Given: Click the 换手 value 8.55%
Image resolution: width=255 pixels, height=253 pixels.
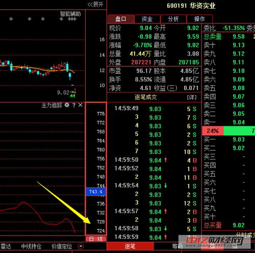Looking at the screenshot, I should [x=143, y=79].
